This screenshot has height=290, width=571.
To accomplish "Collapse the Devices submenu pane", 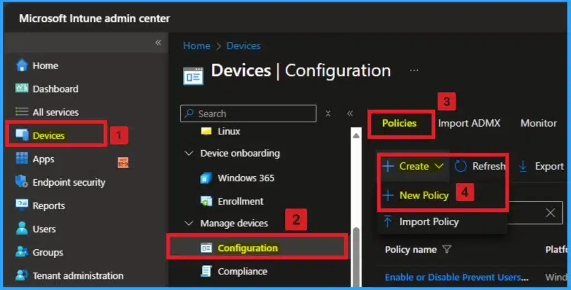I will (x=350, y=113).
